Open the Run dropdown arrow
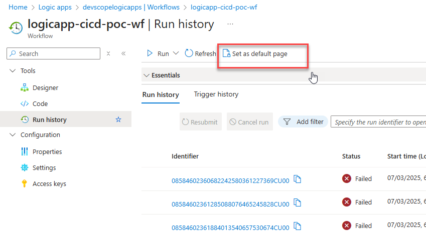 (176, 53)
